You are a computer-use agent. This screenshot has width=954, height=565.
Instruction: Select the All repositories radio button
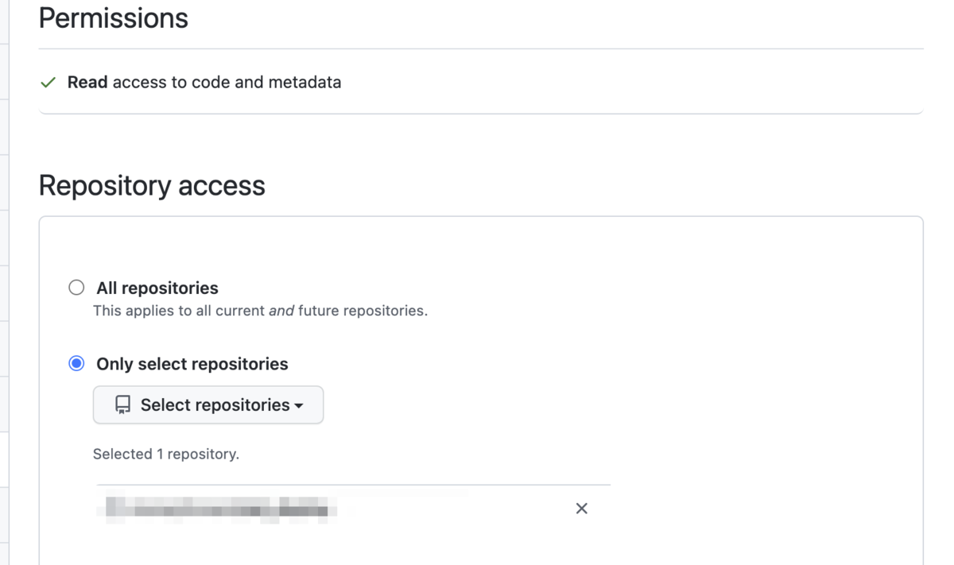[x=76, y=288]
